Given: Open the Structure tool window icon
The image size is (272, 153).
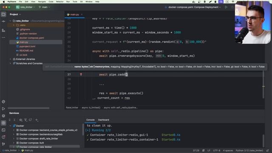Looking at the screenshot, I should tap(3, 31).
